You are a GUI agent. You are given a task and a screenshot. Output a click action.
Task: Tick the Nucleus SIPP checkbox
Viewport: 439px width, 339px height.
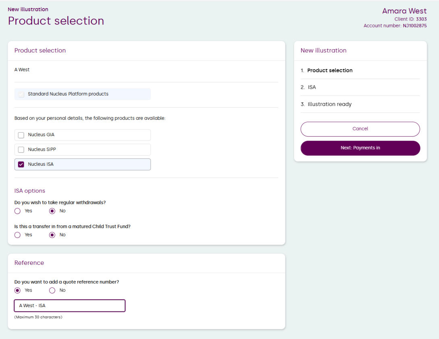[21, 150]
